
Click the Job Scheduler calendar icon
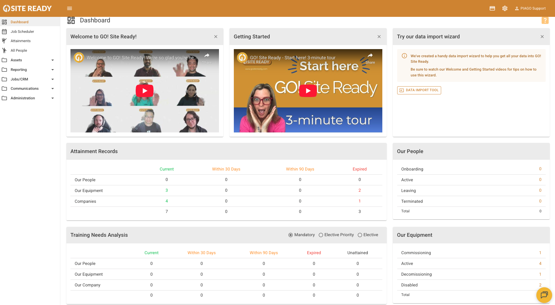coord(4,31)
